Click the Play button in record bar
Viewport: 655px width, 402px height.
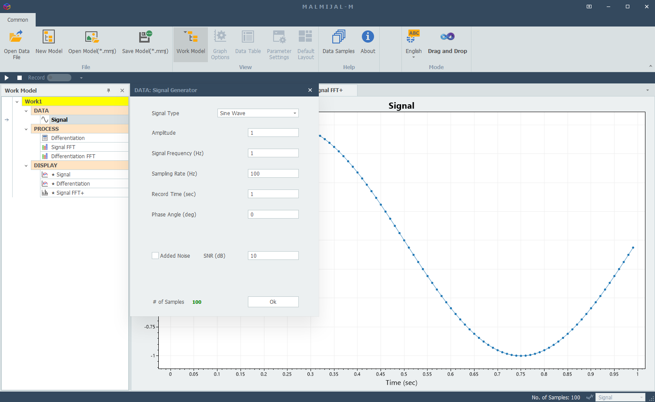click(7, 78)
